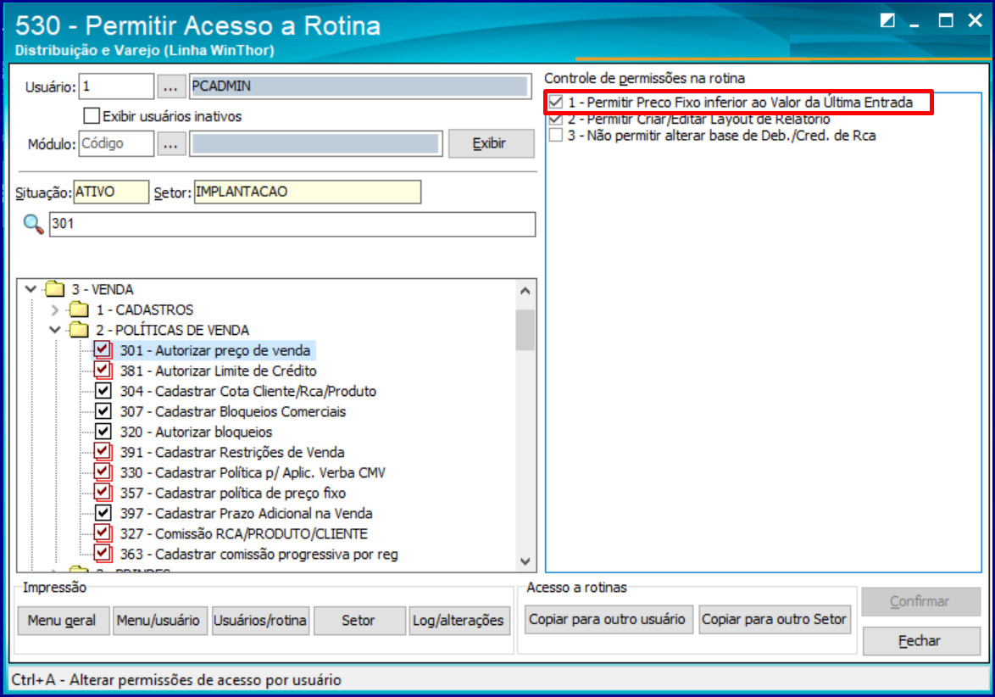
Task: Uncheck routine 357 - Cadastrar política de preço fixo
Action: point(103,492)
